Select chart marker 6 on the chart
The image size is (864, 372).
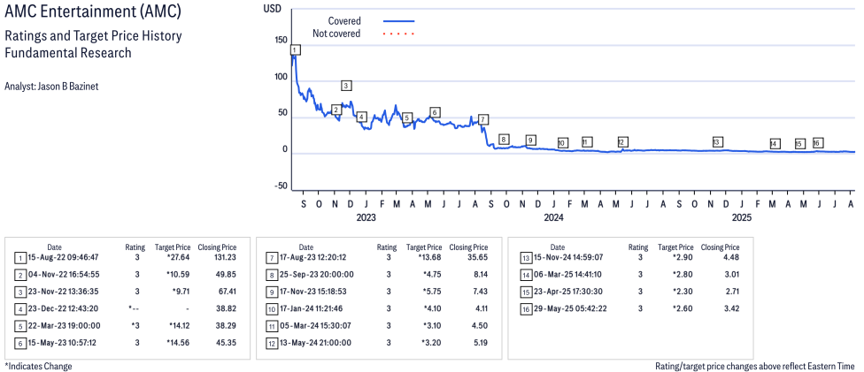tap(435, 113)
